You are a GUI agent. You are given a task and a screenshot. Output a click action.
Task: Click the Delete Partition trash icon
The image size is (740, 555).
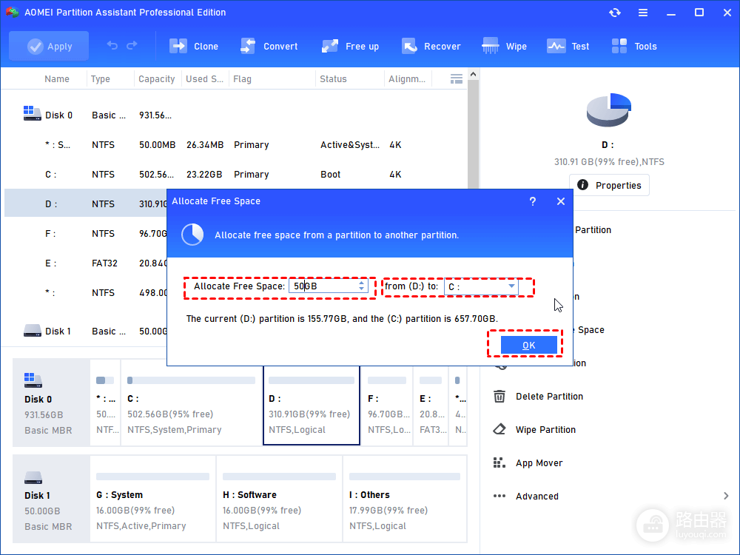tap(499, 397)
